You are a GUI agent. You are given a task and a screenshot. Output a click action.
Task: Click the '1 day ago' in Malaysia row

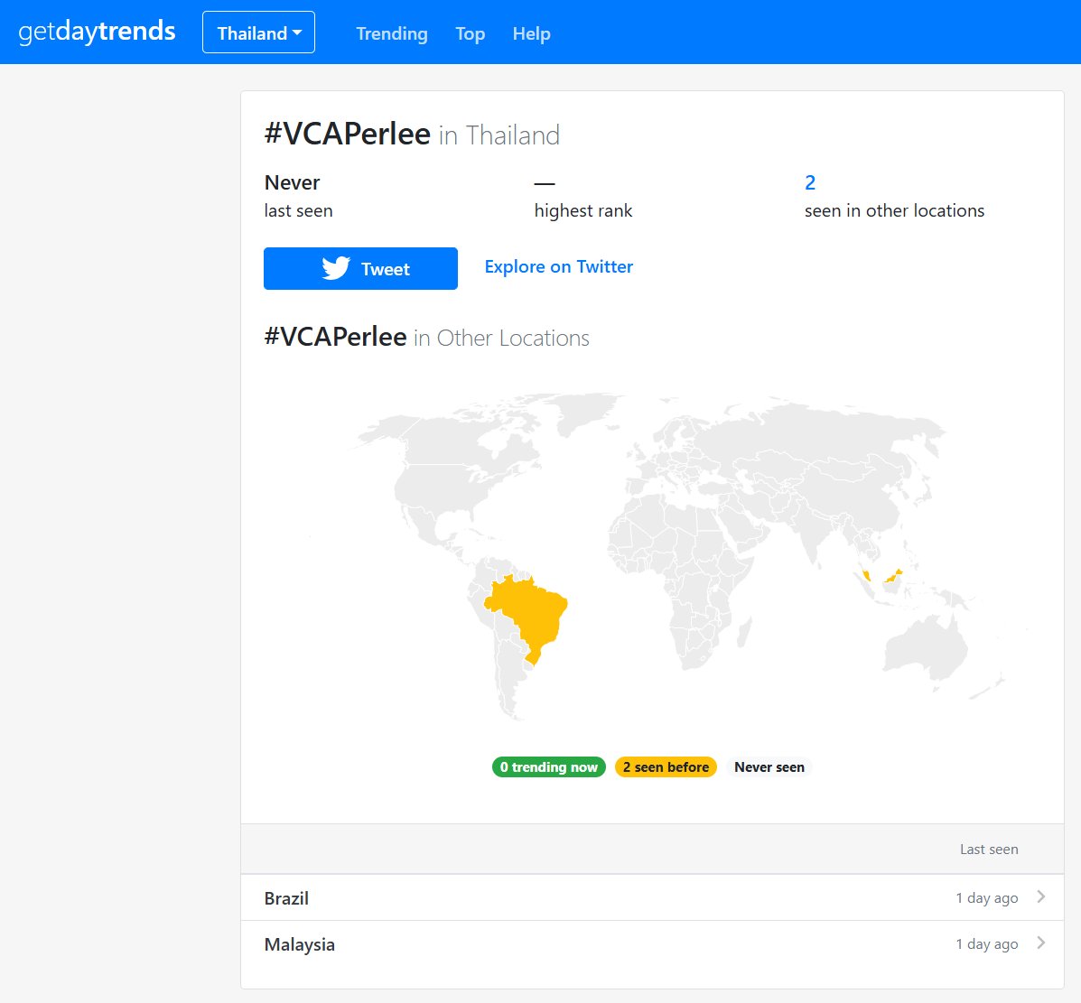tap(986, 943)
